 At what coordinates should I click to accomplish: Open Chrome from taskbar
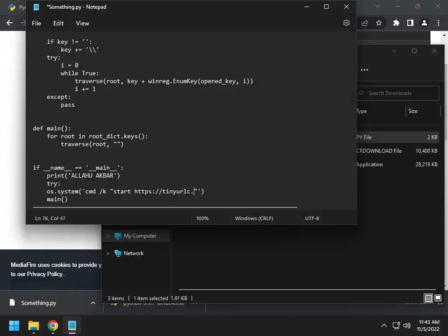[53, 325]
